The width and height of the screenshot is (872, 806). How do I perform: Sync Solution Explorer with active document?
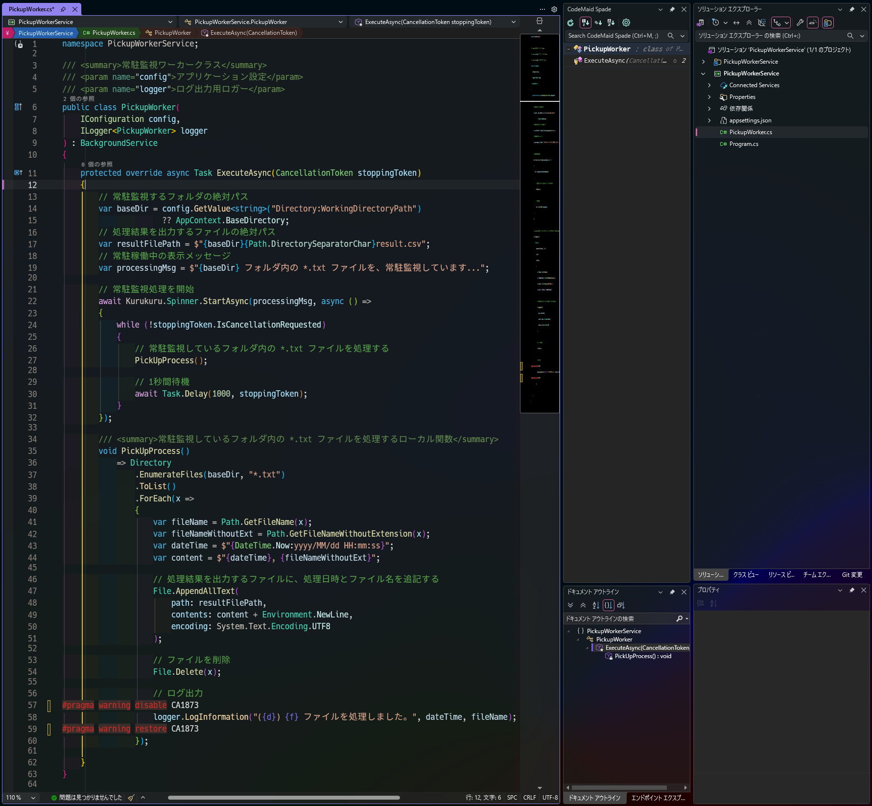tap(736, 23)
